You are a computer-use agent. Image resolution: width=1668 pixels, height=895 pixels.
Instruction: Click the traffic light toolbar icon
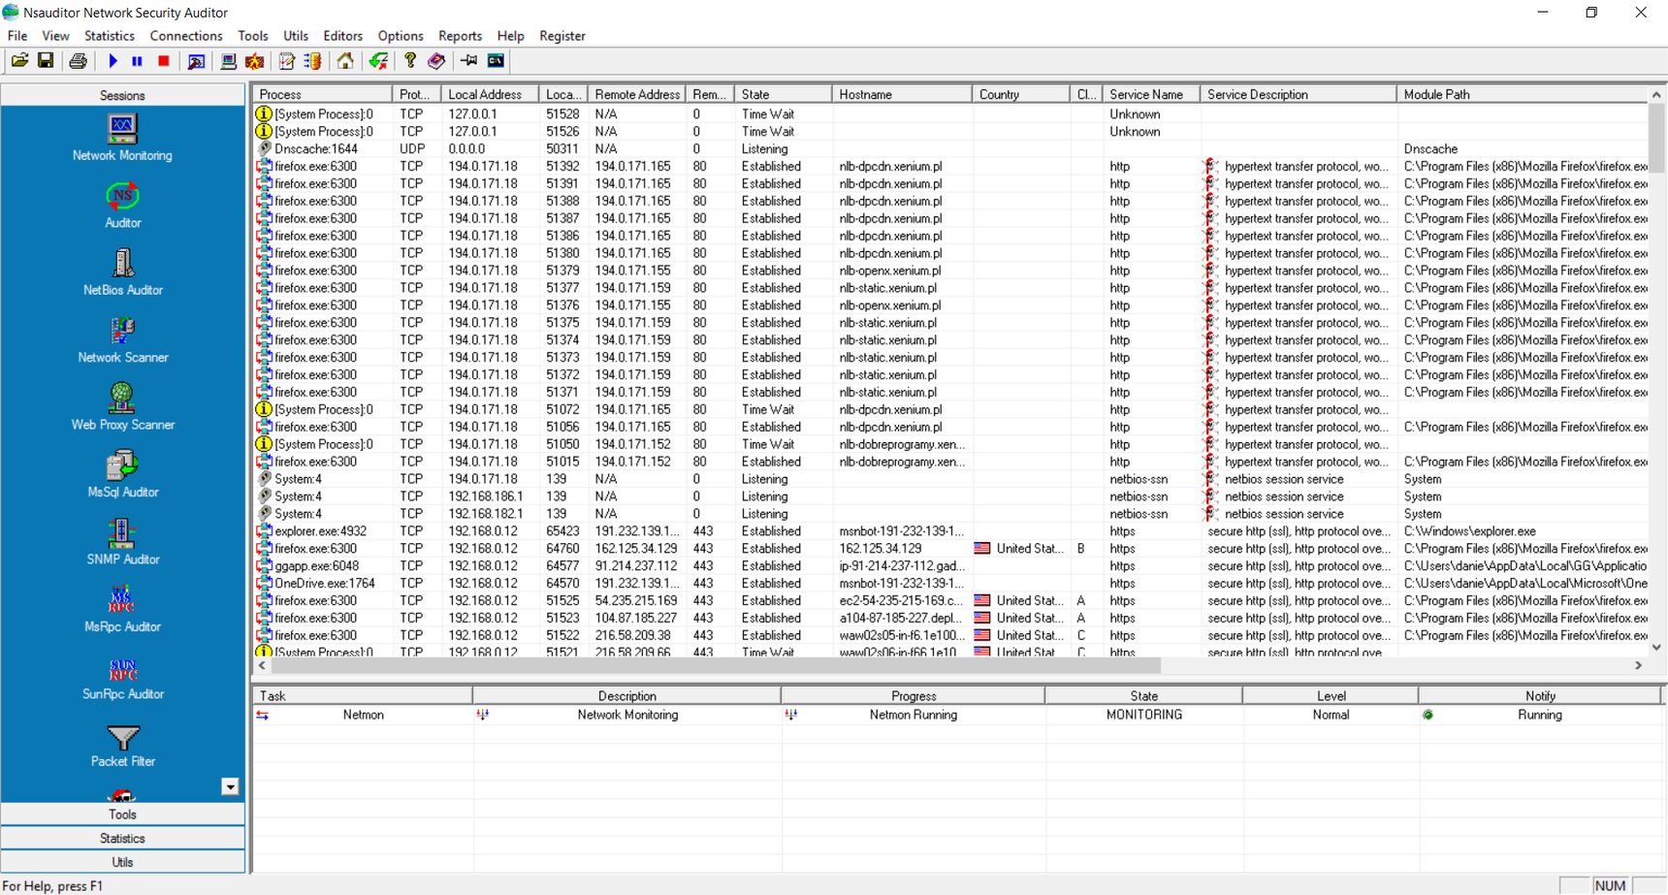pyautogui.click(x=312, y=61)
